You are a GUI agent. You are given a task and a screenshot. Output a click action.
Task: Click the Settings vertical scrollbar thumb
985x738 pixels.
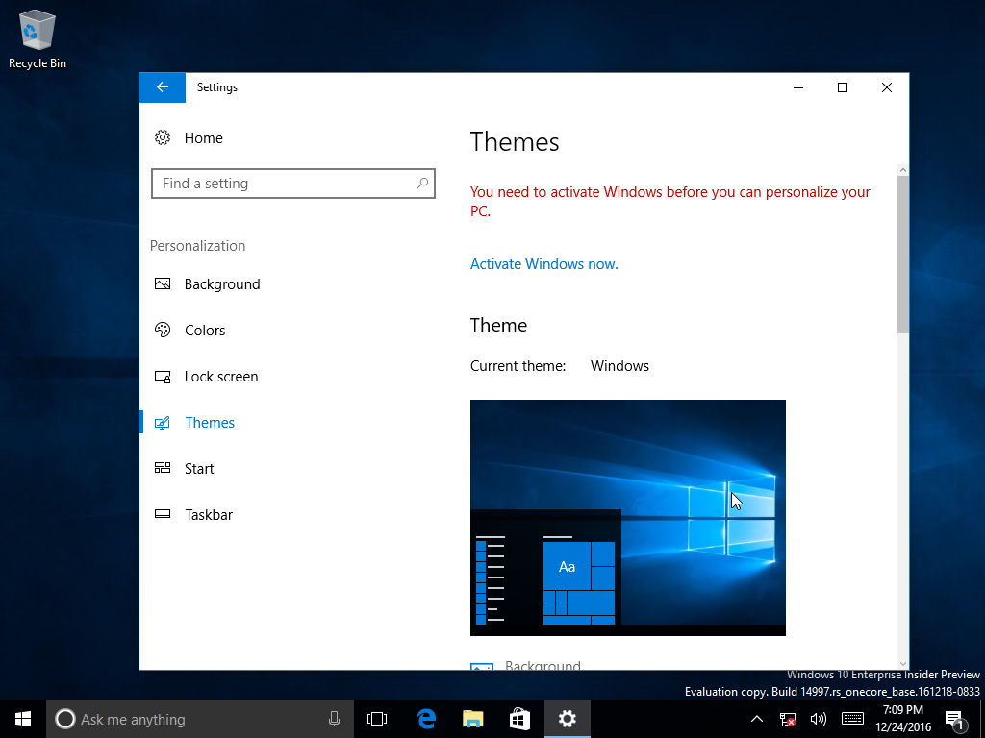902,254
